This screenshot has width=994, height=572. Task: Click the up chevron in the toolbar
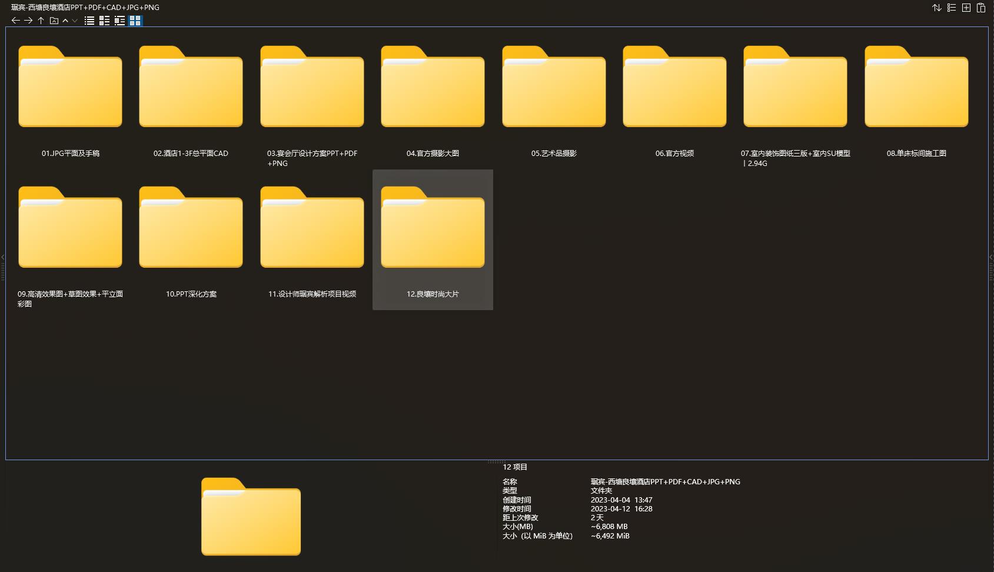(65, 21)
